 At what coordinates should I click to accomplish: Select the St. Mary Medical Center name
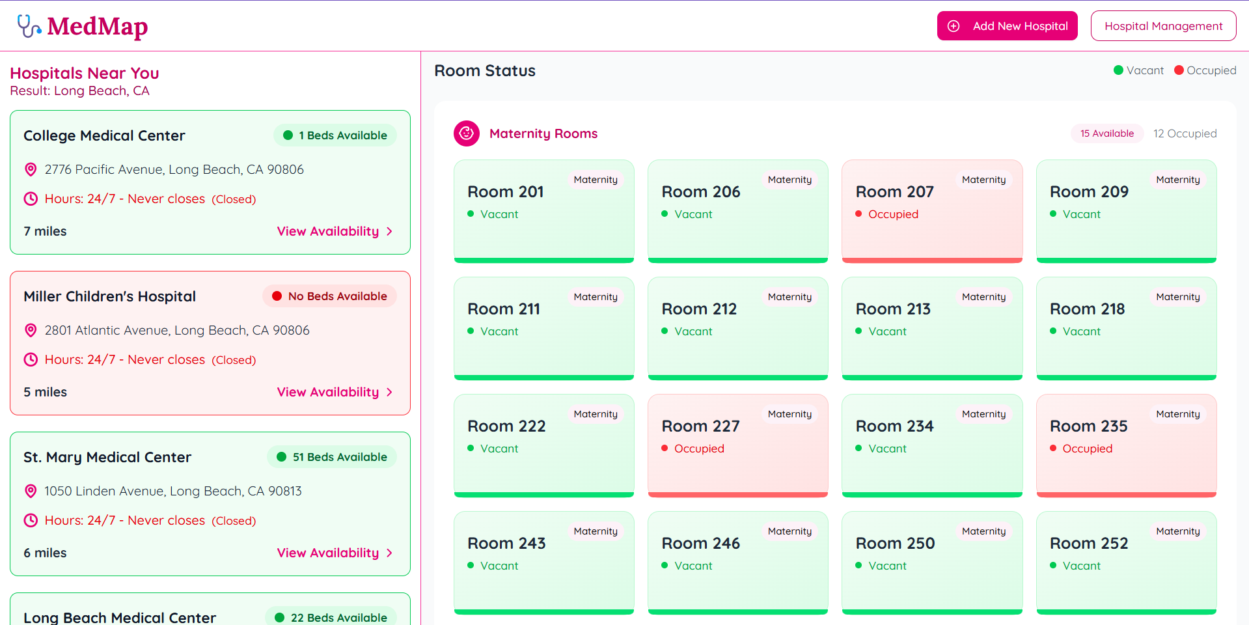[x=107, y=457]
